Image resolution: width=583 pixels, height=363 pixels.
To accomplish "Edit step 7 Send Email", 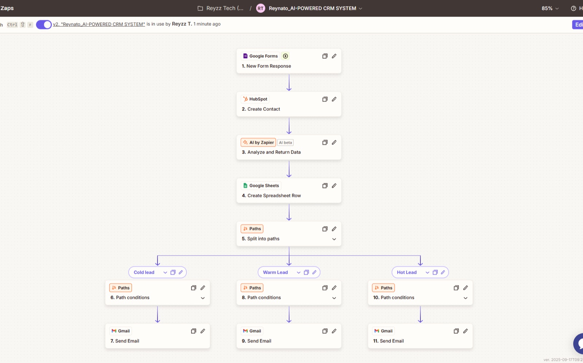I will (203, 331).
